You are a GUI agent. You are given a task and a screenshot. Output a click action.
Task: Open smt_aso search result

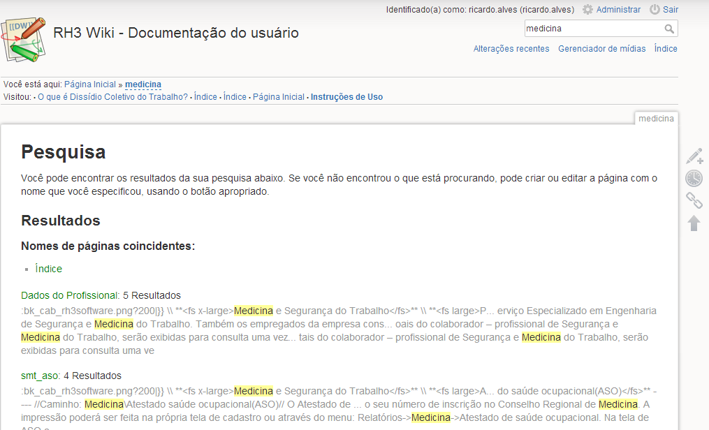40,376
